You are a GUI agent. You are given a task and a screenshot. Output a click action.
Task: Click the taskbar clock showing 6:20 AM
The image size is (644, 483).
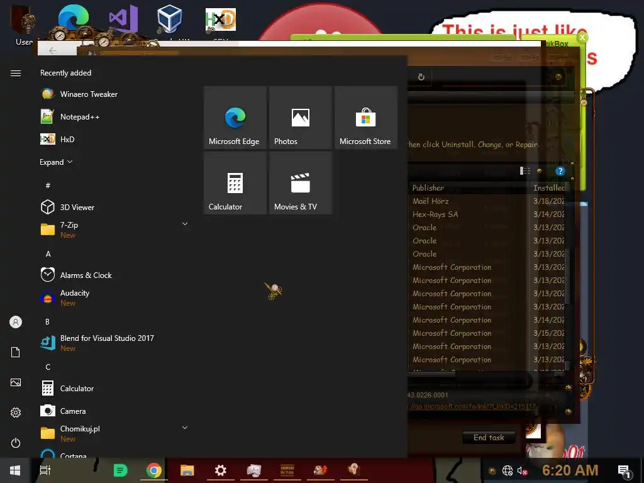(x=570, y=470)
